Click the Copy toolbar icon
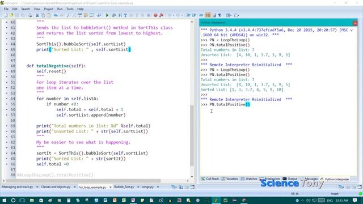363x204 pixels. click(x=43, y=15)
